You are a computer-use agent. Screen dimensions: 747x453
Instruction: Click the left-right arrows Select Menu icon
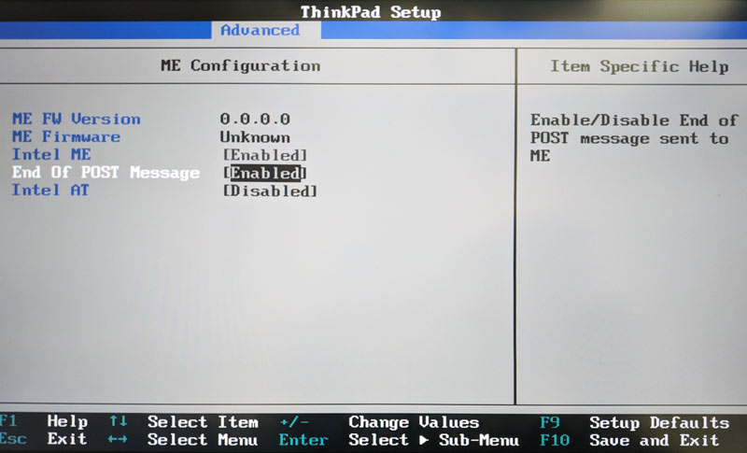(118, 439)
